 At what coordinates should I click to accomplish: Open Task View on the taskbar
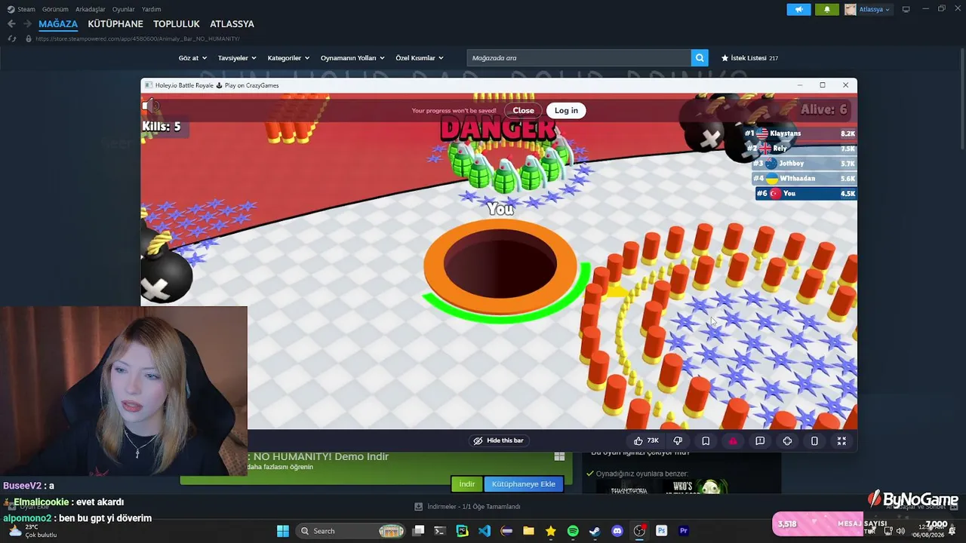click(x=419, y=531)
